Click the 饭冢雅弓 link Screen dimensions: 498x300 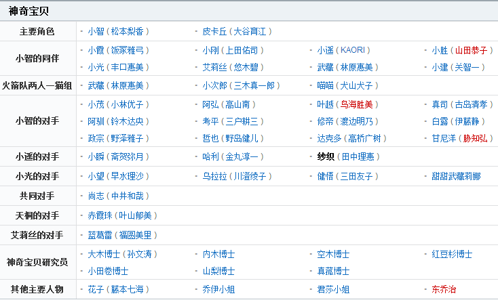coord(128,50)
